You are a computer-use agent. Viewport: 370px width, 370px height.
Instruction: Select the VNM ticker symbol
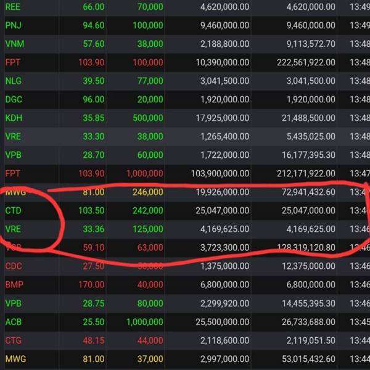click(x=15, y=44)
